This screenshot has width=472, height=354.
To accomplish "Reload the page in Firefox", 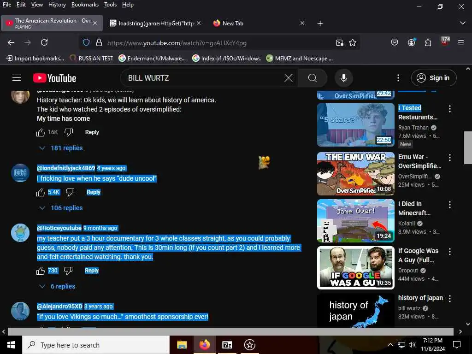I will coord(44,43).
